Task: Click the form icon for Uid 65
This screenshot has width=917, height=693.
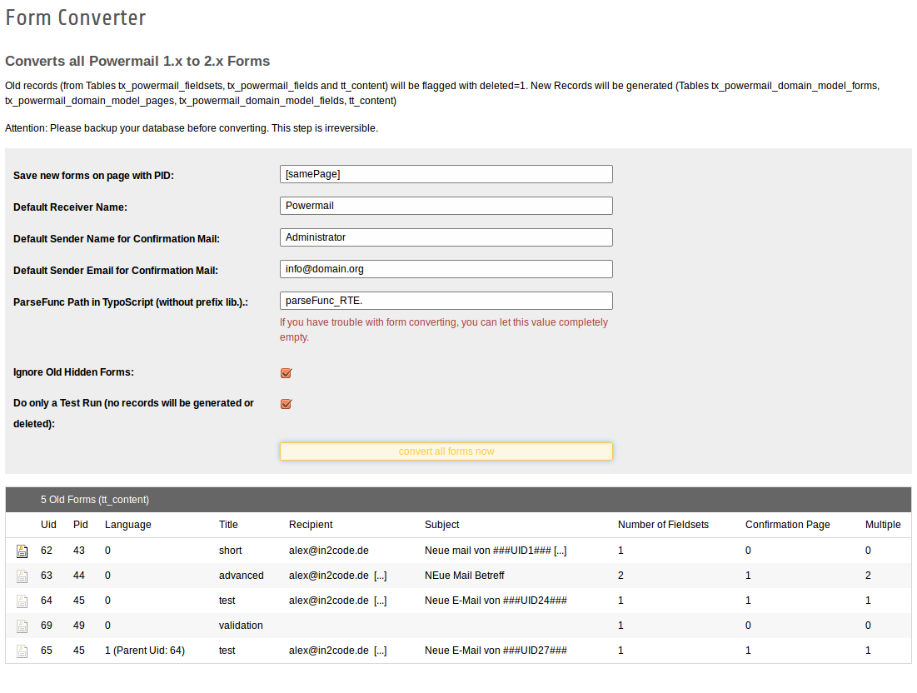Action: 22,651
